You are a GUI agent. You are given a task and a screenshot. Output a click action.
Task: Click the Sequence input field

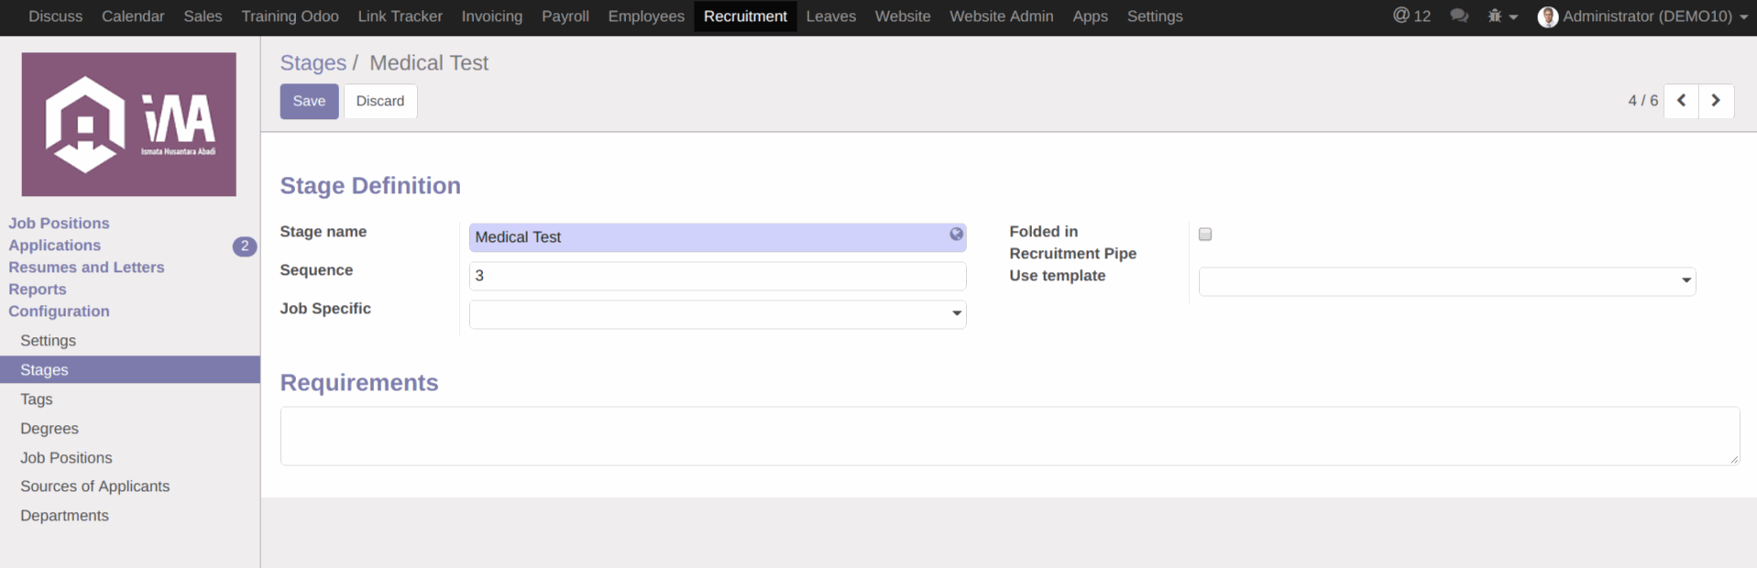click(717, 276)
